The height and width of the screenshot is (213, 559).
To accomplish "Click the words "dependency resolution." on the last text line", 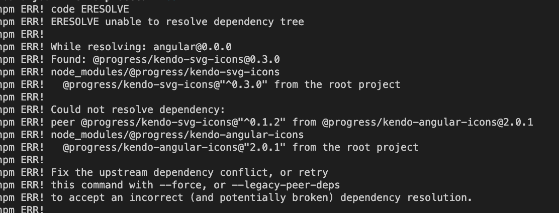I will coord(406,197).
